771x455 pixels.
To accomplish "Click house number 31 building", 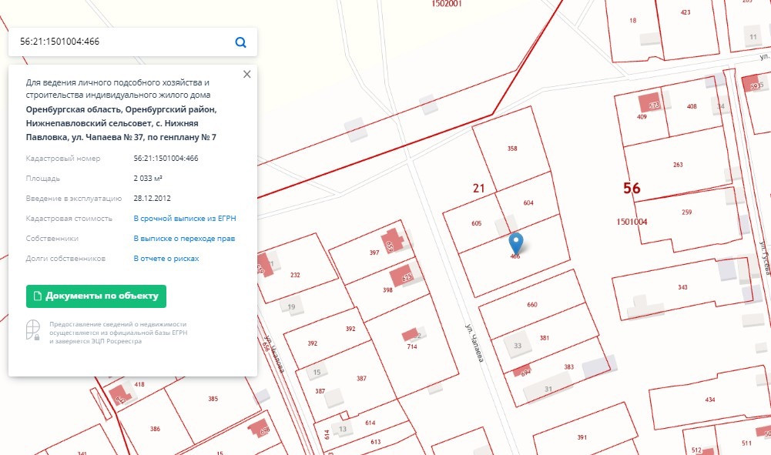I will [547, 387].
